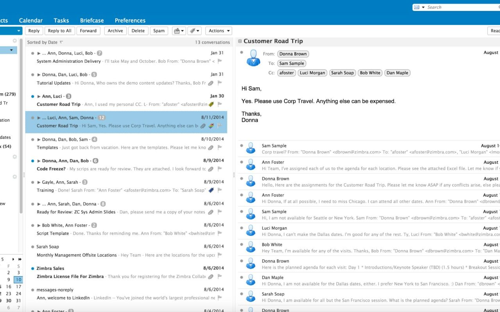Click the Reply to All button

point(60,31)
